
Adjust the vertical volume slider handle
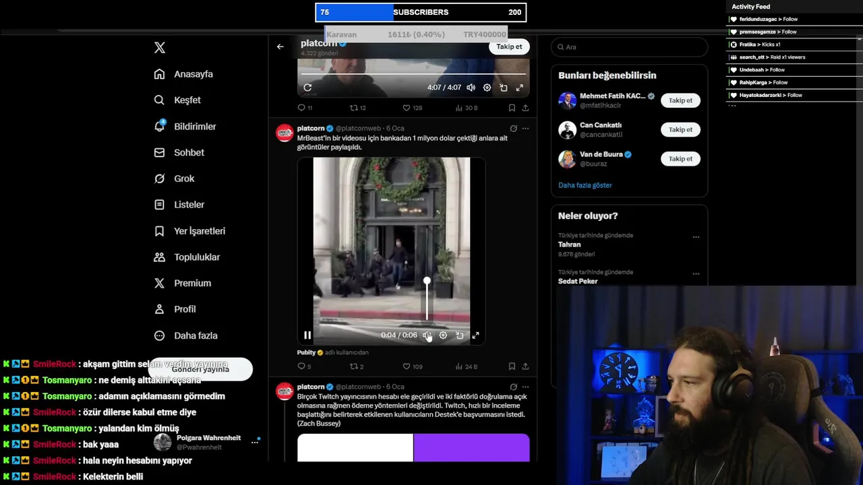tap(427, 280)
